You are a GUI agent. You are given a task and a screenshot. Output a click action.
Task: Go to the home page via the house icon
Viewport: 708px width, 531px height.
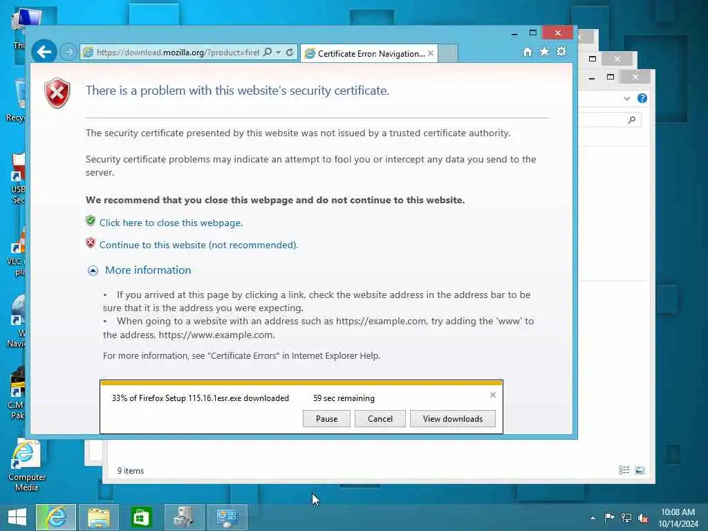click(x=528, y=52)
